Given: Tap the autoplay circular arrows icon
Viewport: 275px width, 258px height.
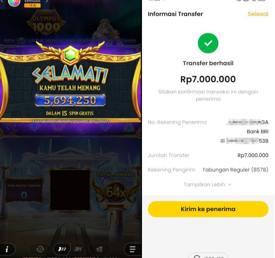Looking at the screenshot, I should click(x=40, y=249).
